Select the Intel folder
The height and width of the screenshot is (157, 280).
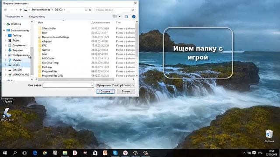coord(45,54)
